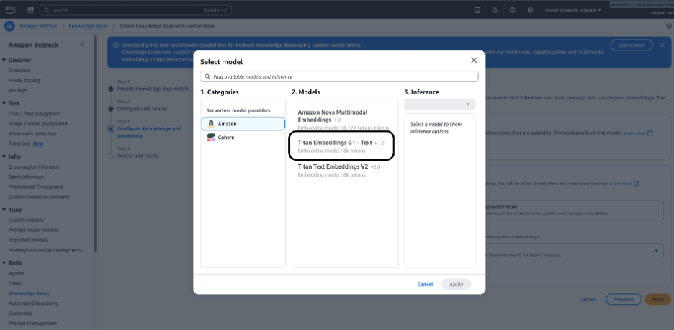Open Model catalog in the sidebar

[x=24, y=81]
